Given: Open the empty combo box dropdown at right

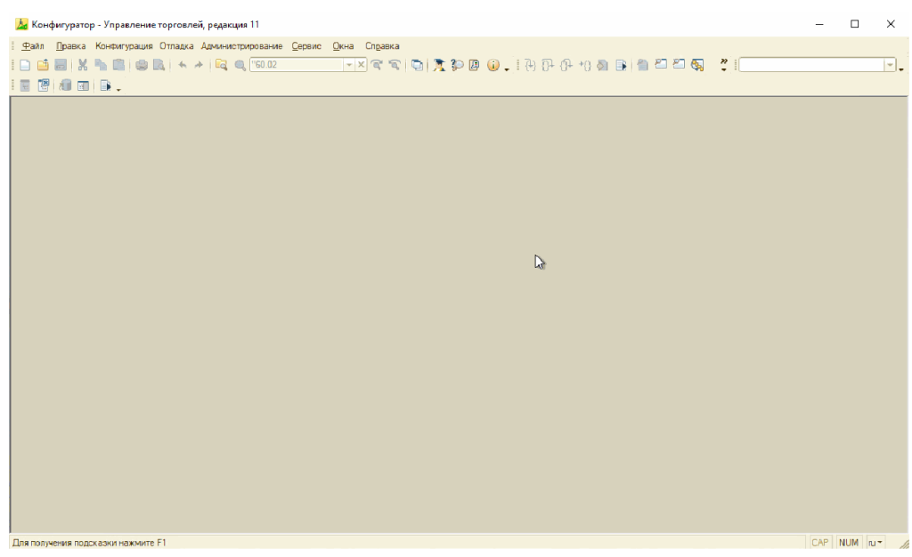Looking at the screenshot, I should (889, 65).
